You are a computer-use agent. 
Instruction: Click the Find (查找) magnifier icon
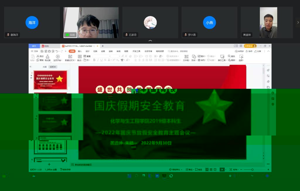(229, 56)
